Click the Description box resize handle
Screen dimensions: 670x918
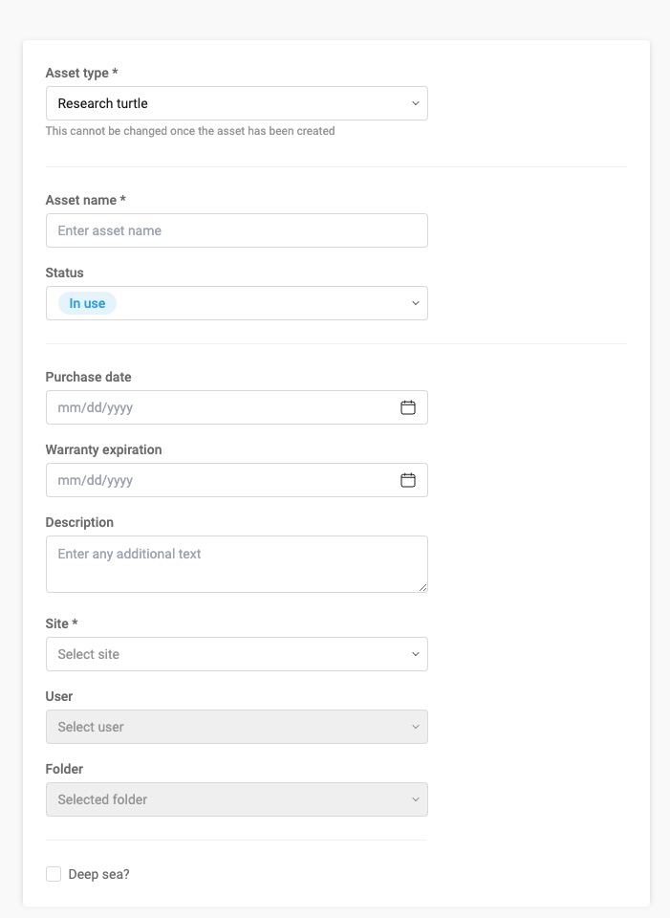(421, 586)
